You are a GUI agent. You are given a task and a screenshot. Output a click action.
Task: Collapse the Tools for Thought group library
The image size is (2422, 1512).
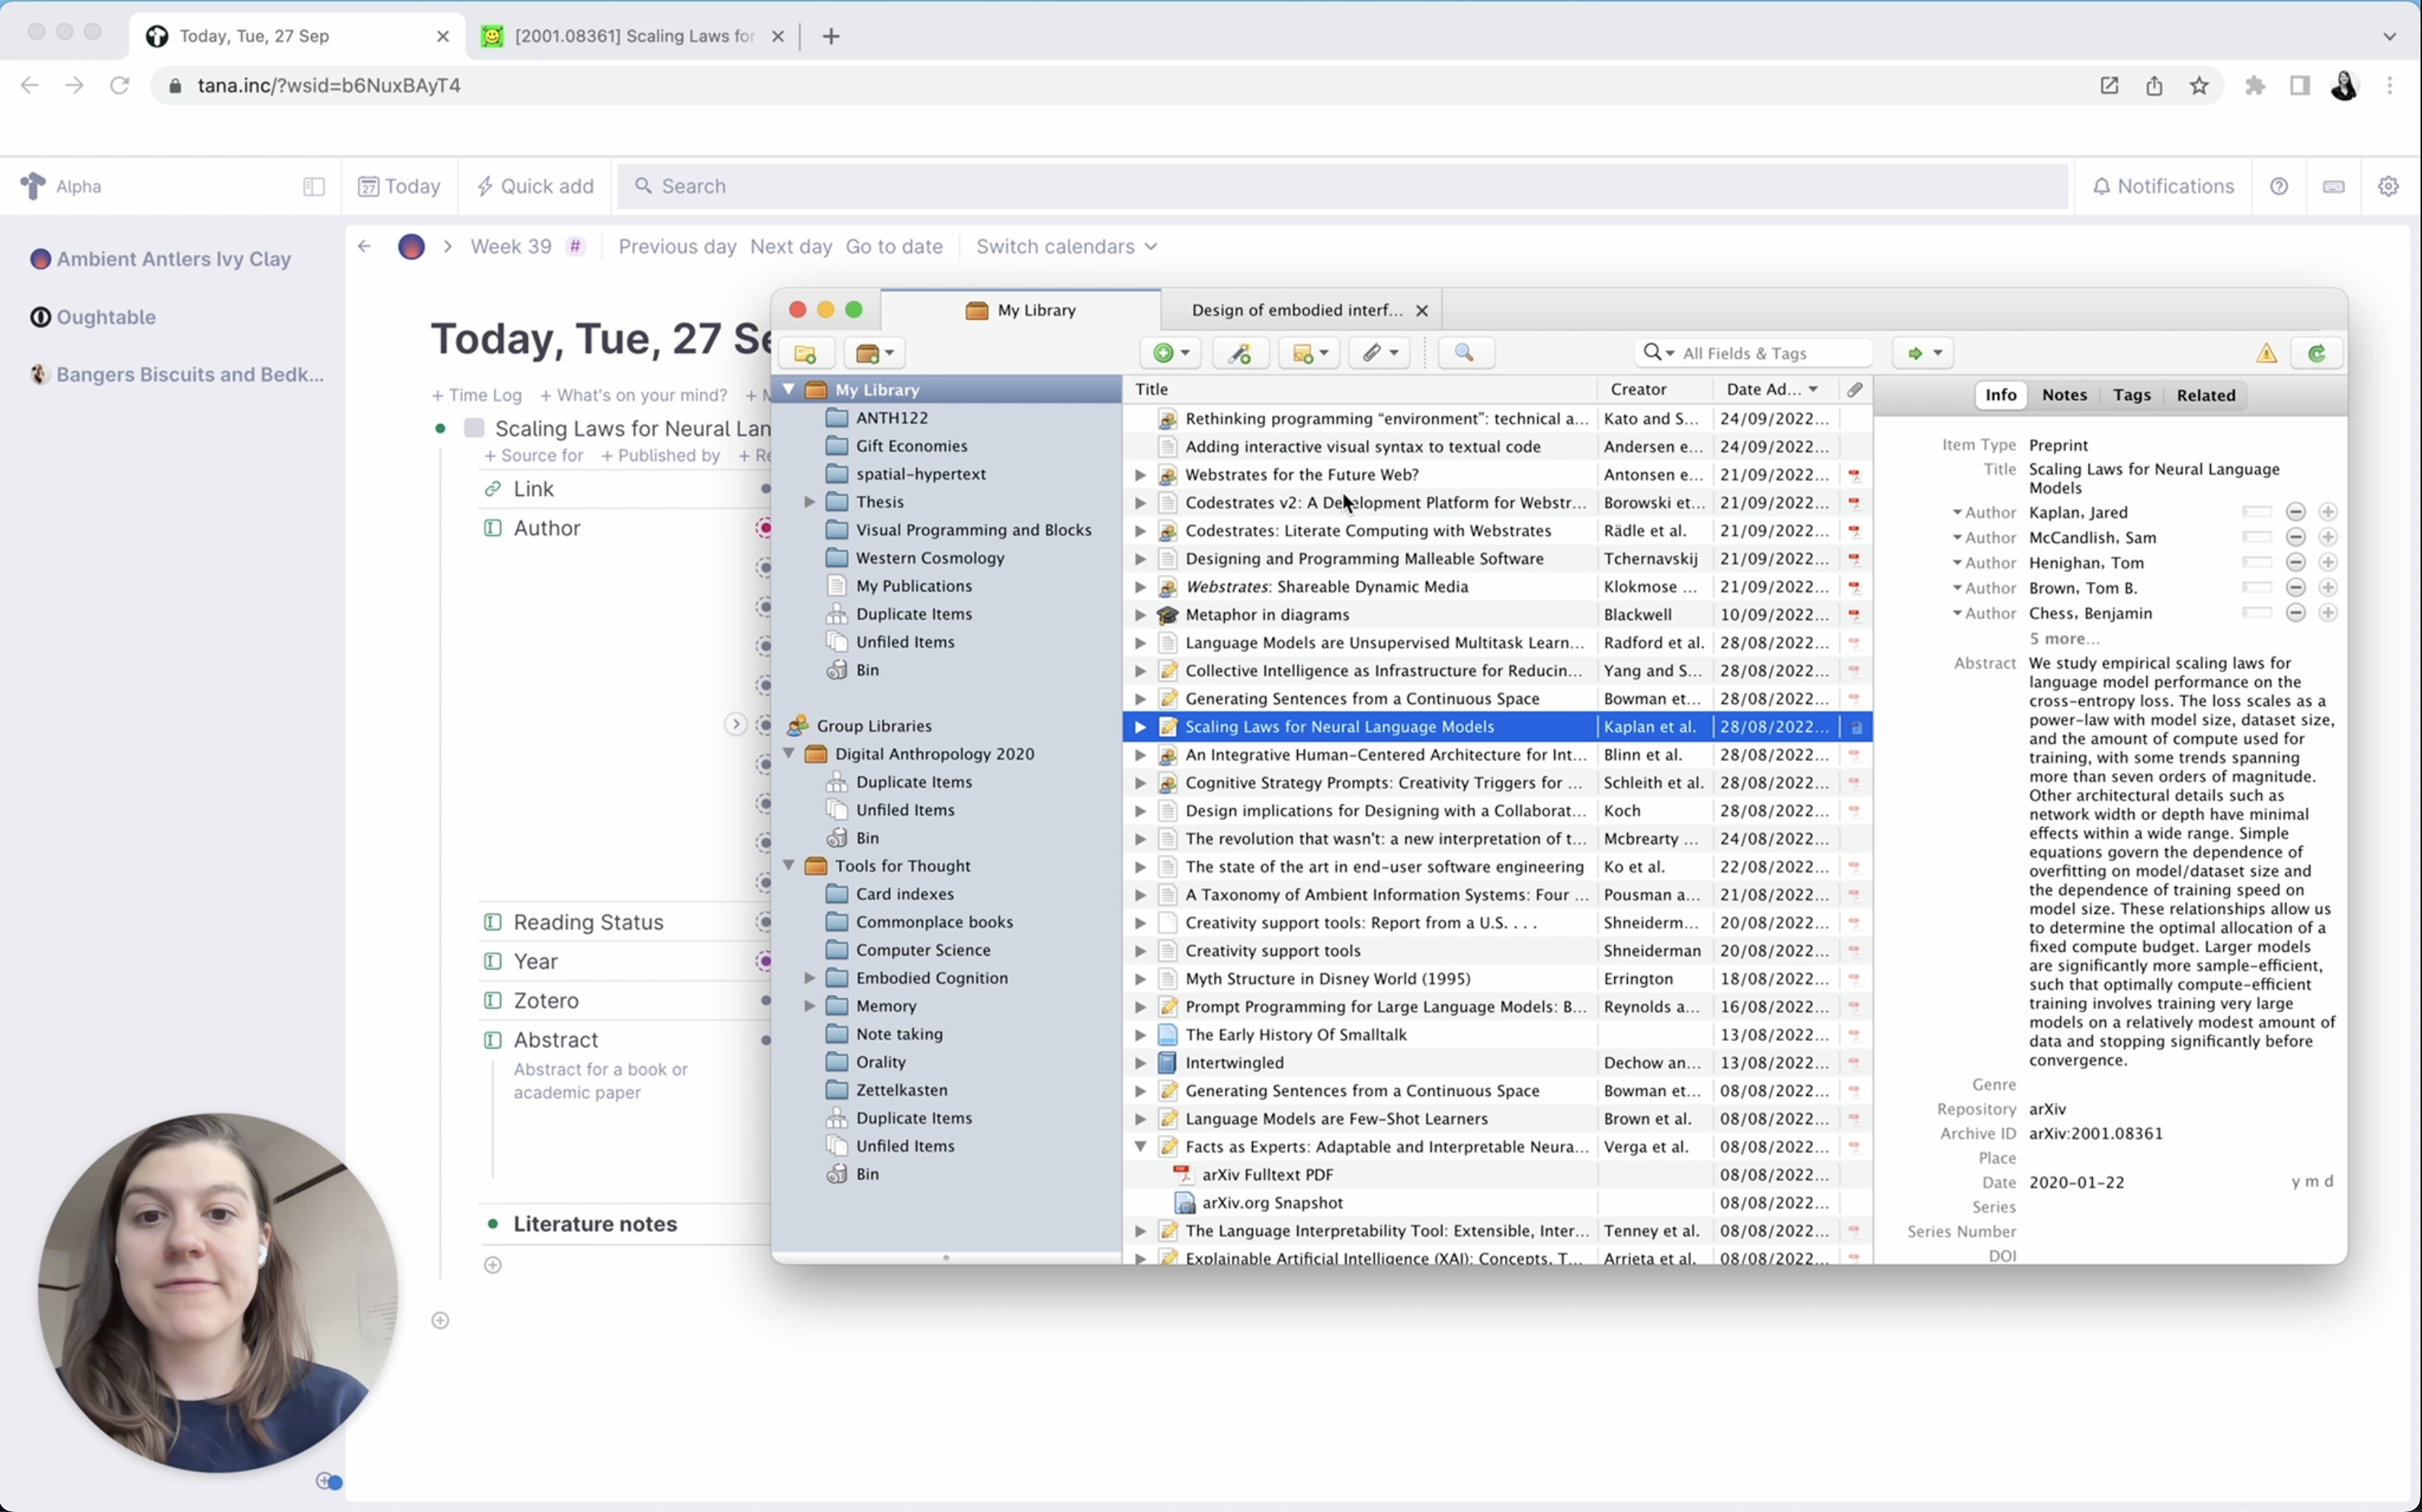click(790, 865)
